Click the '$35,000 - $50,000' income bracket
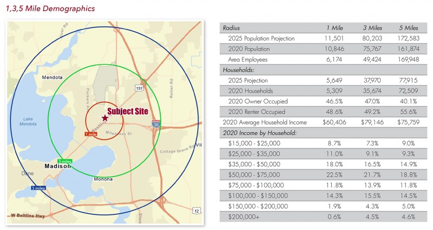 (254, 164)
